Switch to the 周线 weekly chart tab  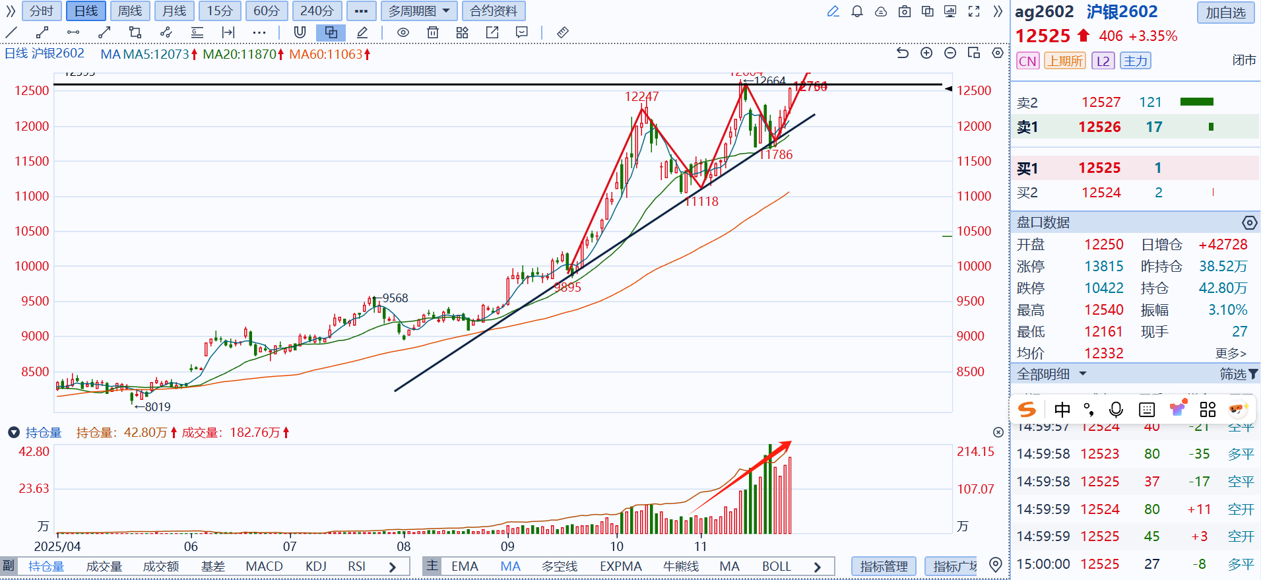130,11
